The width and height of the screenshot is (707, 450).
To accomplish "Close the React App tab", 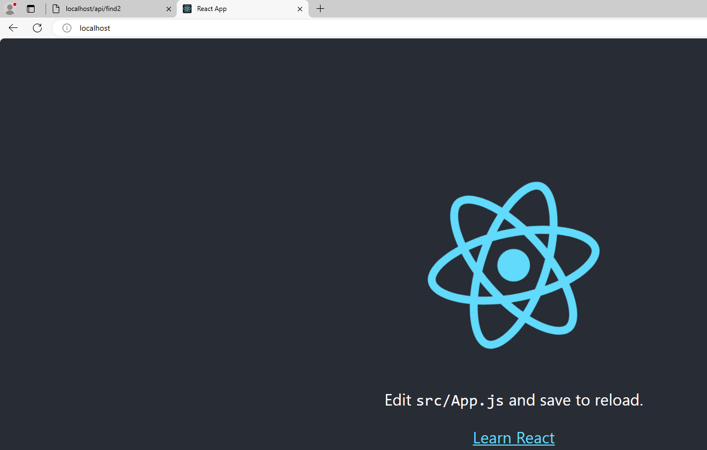I will click(x=300, y=9).
